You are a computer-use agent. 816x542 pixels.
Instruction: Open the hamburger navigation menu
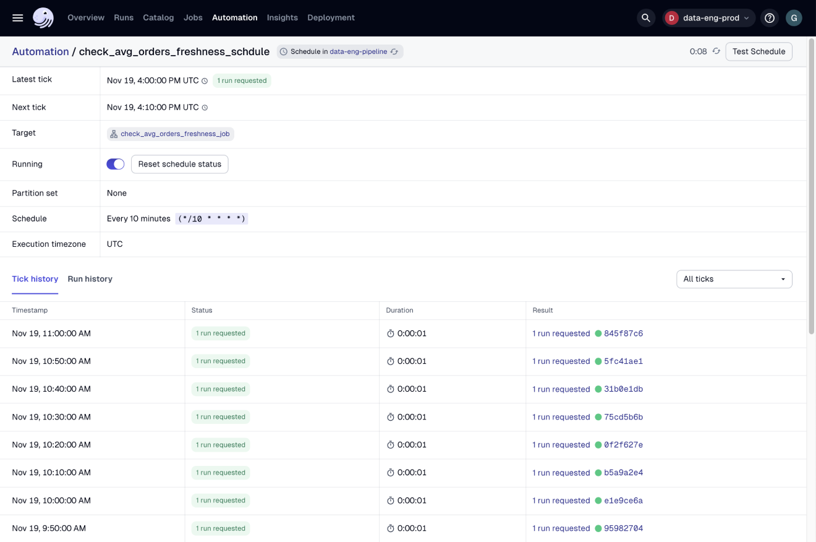[x=17, y=17]
